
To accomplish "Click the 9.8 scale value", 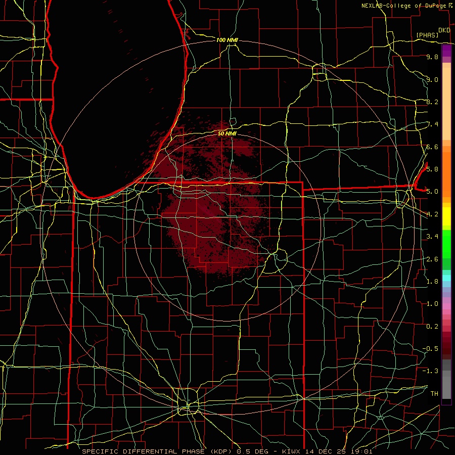I will point(432,57).
